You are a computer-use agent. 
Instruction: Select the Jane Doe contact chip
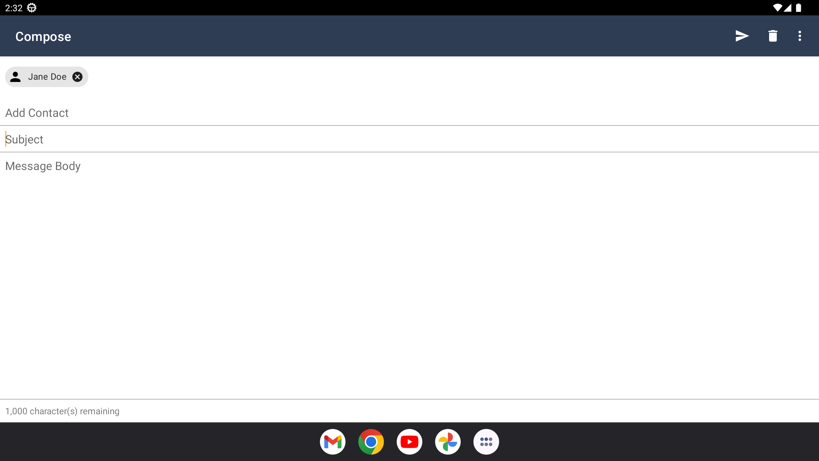47,77
